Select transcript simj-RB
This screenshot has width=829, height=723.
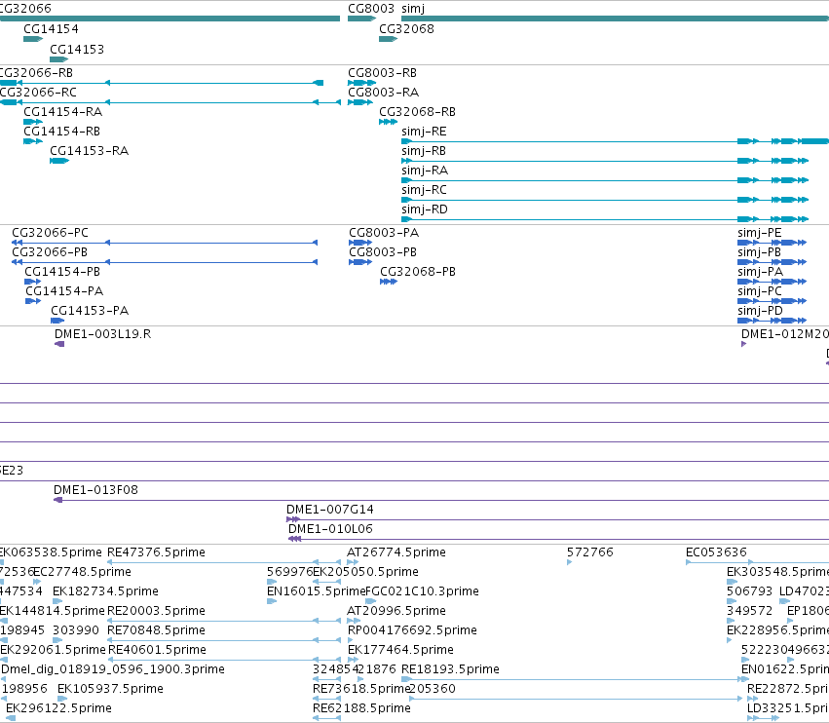(x=424, y=151)
